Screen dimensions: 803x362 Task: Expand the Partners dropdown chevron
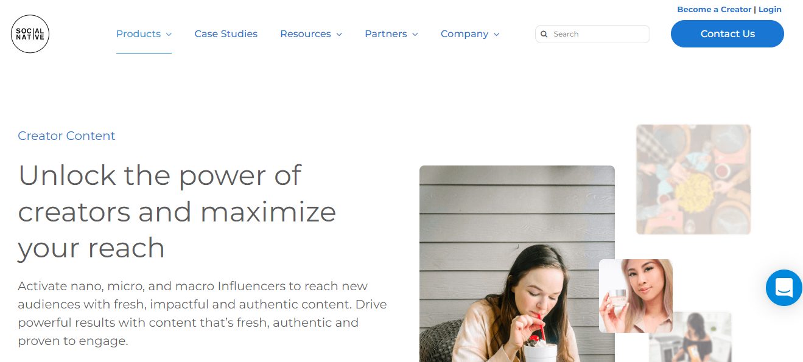tap(415, 34)
